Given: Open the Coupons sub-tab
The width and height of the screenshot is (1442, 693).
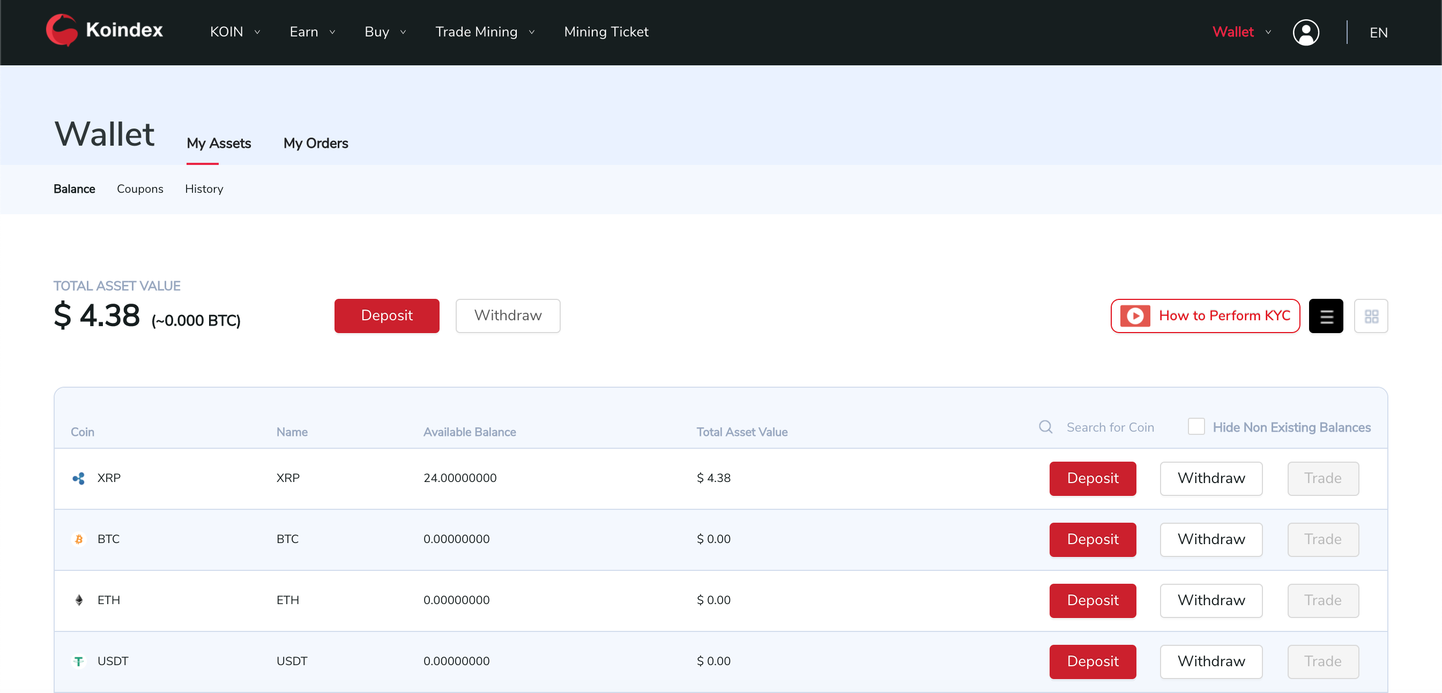Looking at the screenshot, I should (140, 189).
